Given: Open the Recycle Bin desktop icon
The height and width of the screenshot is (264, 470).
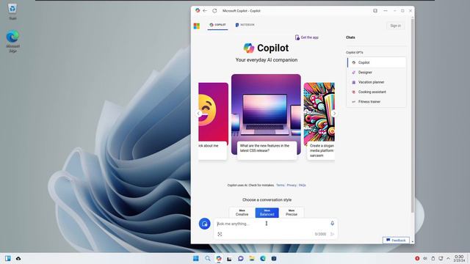Looking at the screenshot, I should point(12,12).
